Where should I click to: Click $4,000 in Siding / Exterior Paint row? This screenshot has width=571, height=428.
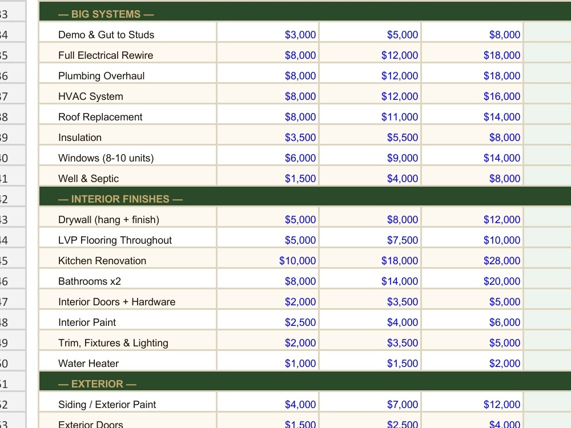coord(268,402)
